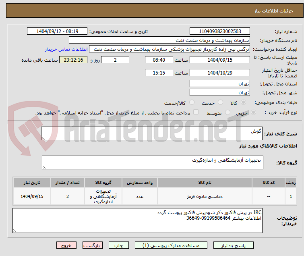Click the شماره نیاز number field
This screenshot has width=304, height=256.
220,31
